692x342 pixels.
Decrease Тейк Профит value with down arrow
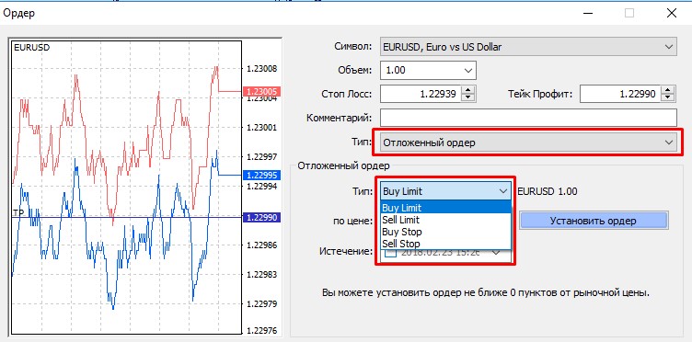tap(669, 97)
